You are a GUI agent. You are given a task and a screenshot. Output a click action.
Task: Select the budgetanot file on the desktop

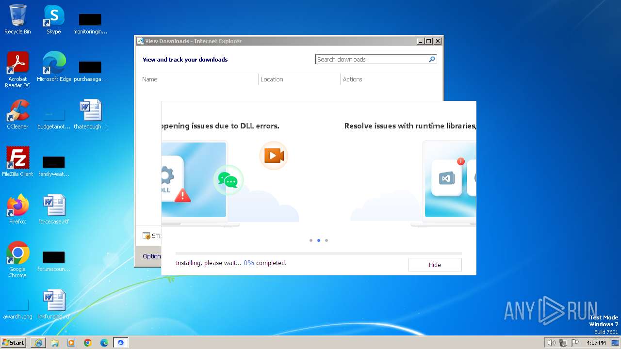pos(54,118)
